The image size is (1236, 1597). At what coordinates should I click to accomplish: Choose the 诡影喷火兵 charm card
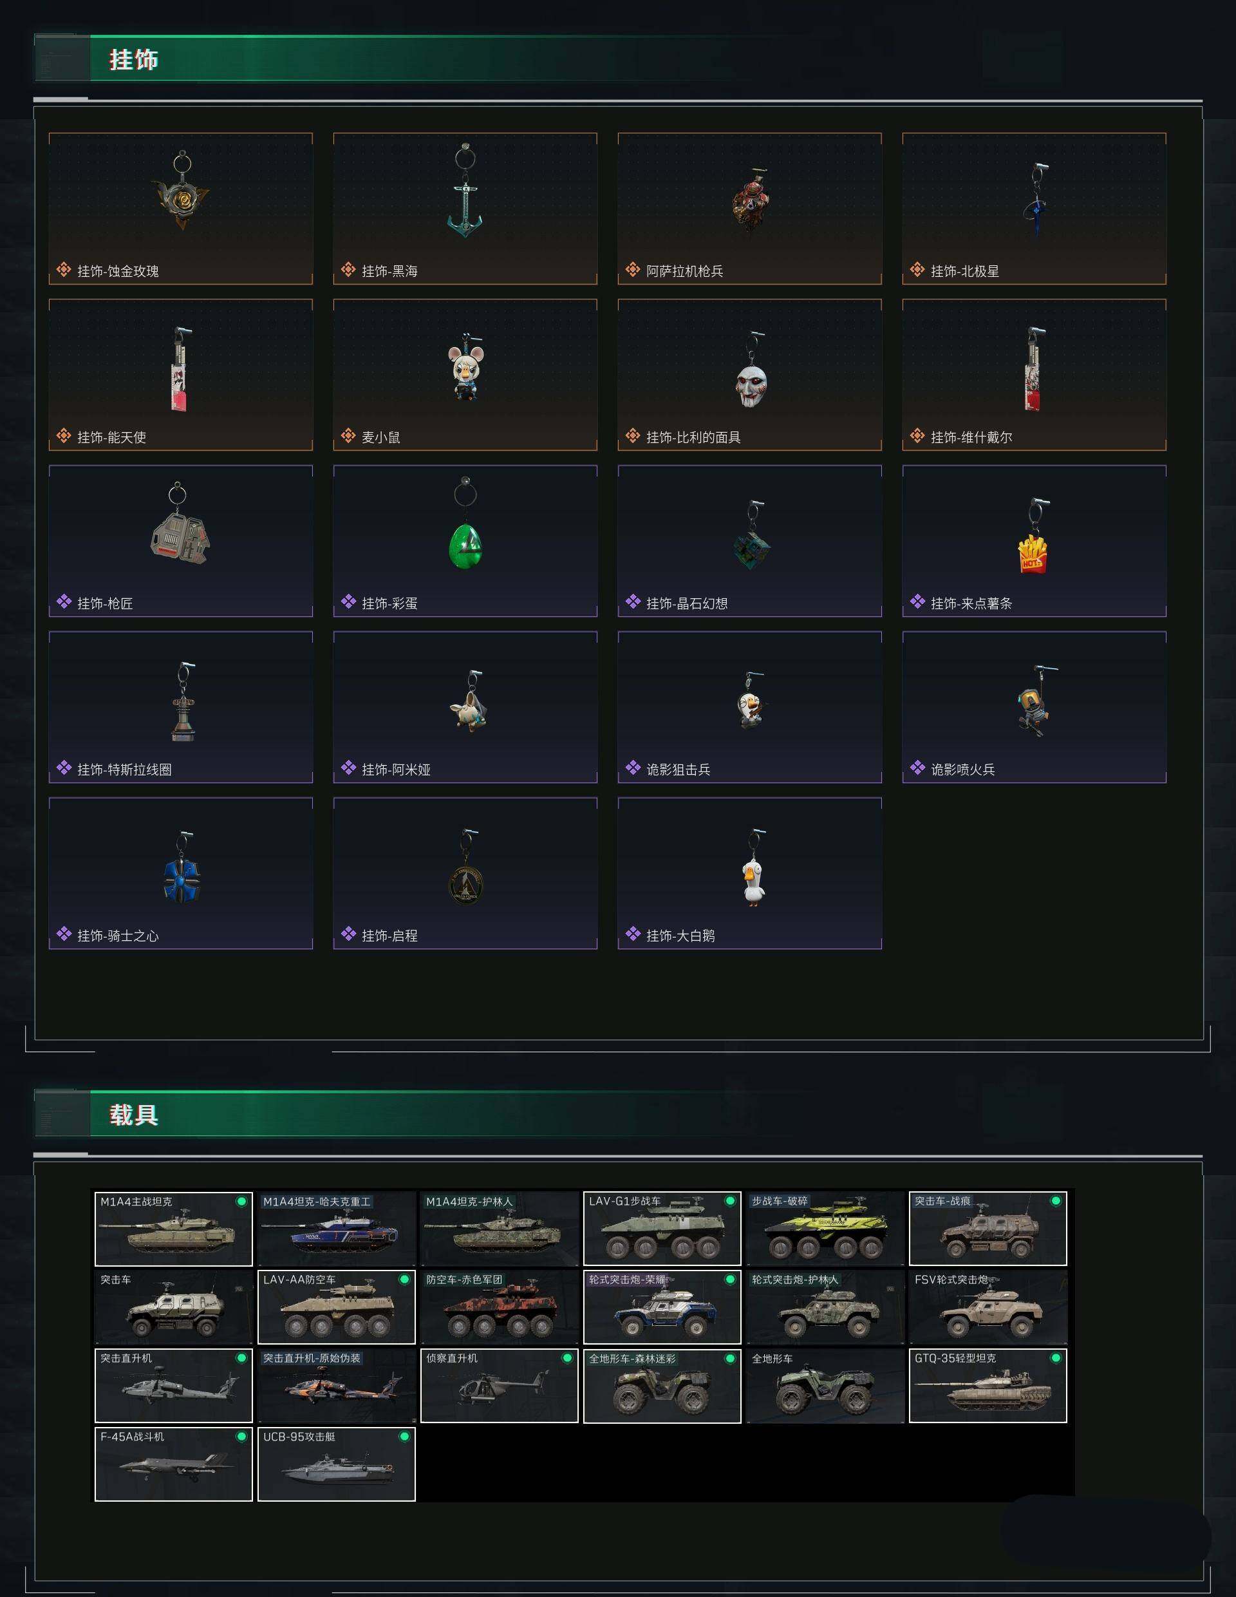click(x=1033, y=707)
